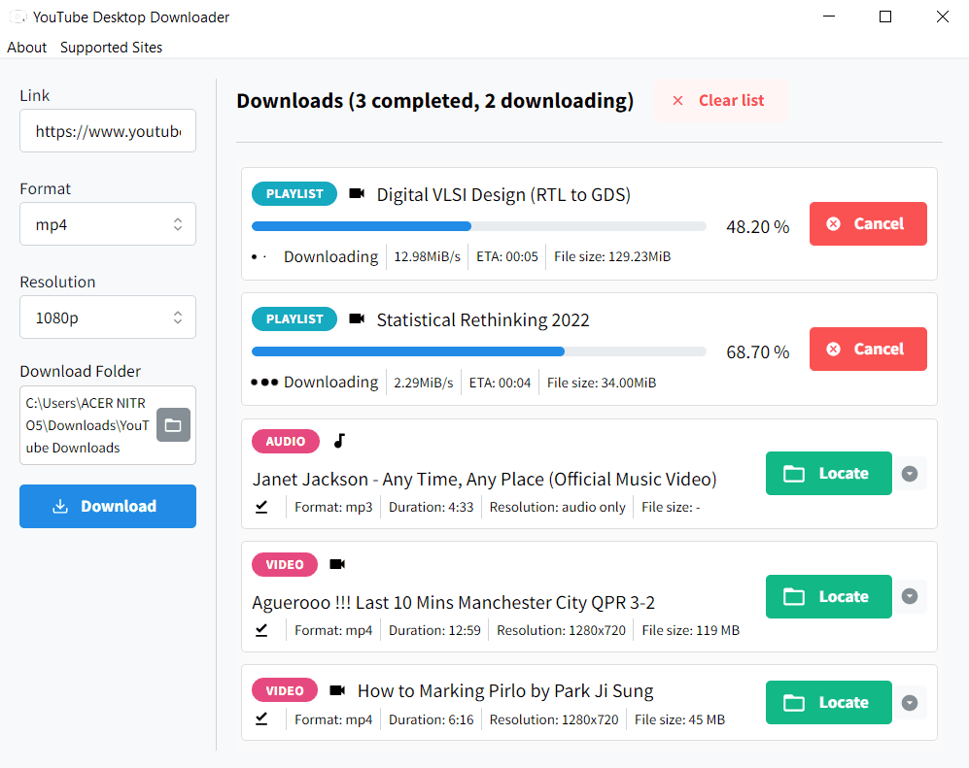The image size is (969, 768).
Task: Click the browse download folder icon
Action: tap(173, 425)
